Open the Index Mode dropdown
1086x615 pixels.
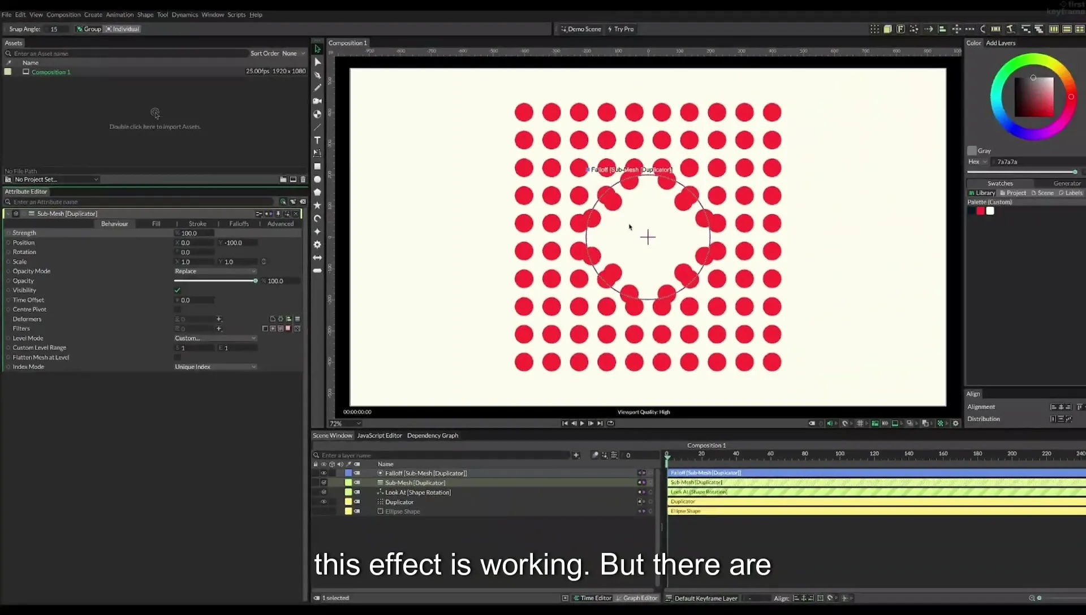[x=215, y=367]
